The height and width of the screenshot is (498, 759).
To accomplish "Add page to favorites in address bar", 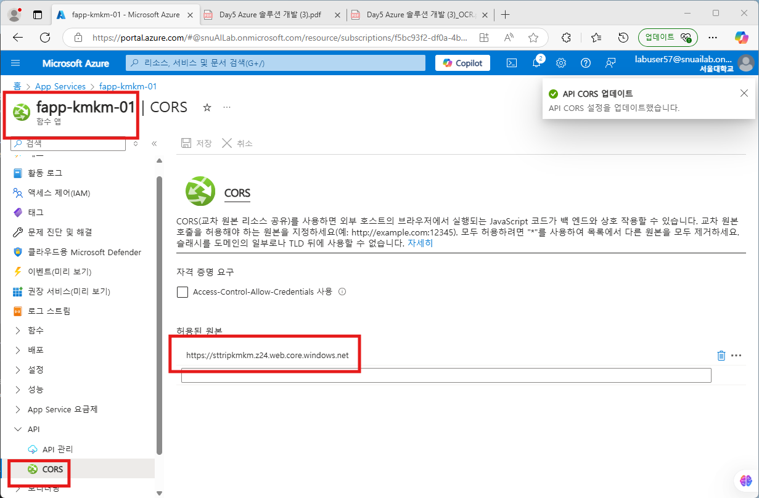I will pos(533,38).
